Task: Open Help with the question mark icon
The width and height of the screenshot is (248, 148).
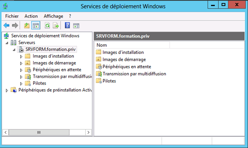Action: coord(67,25)
